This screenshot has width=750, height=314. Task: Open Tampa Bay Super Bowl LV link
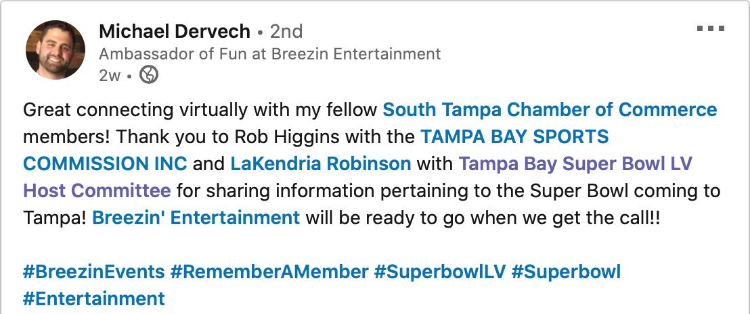[575, 163]
